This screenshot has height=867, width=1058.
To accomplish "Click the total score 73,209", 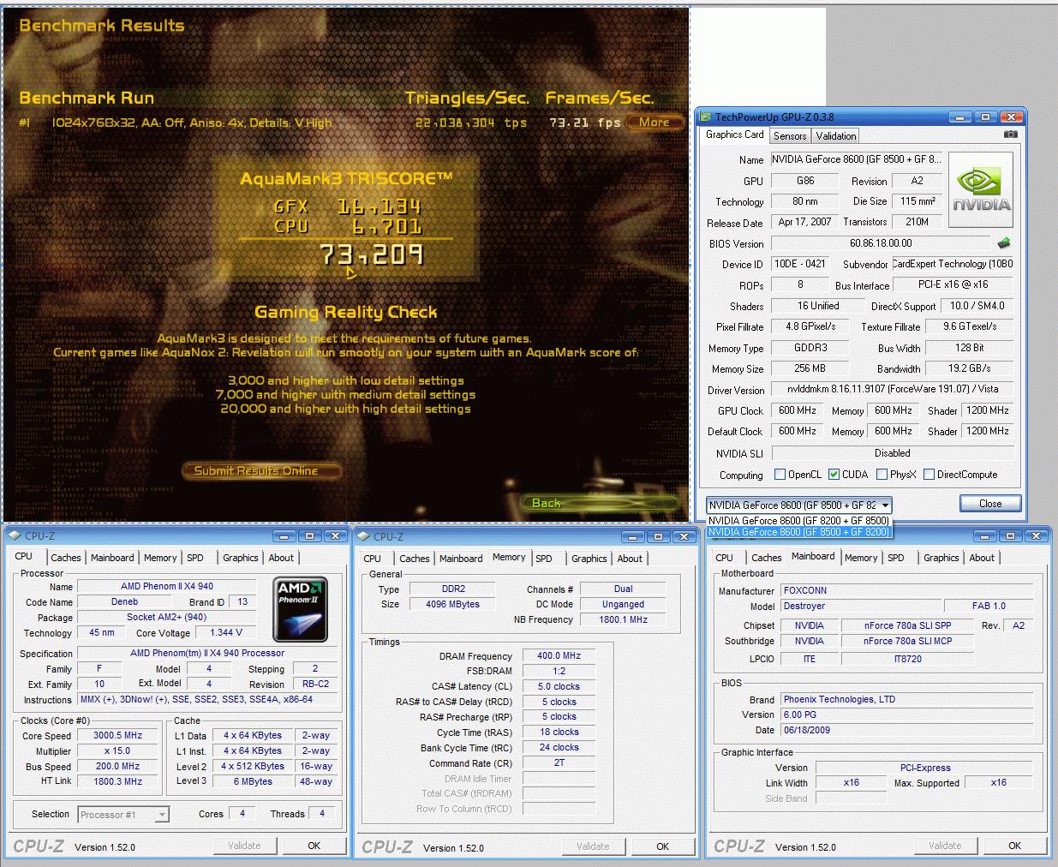I will (371, 254).
